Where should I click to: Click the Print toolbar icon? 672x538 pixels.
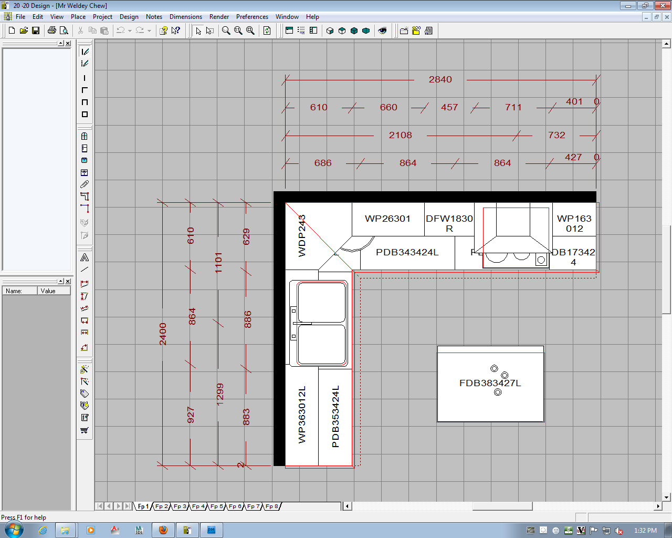coord(51,30)
